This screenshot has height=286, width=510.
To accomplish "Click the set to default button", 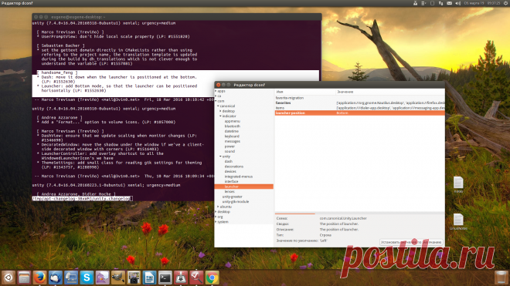I will point(411,242).
